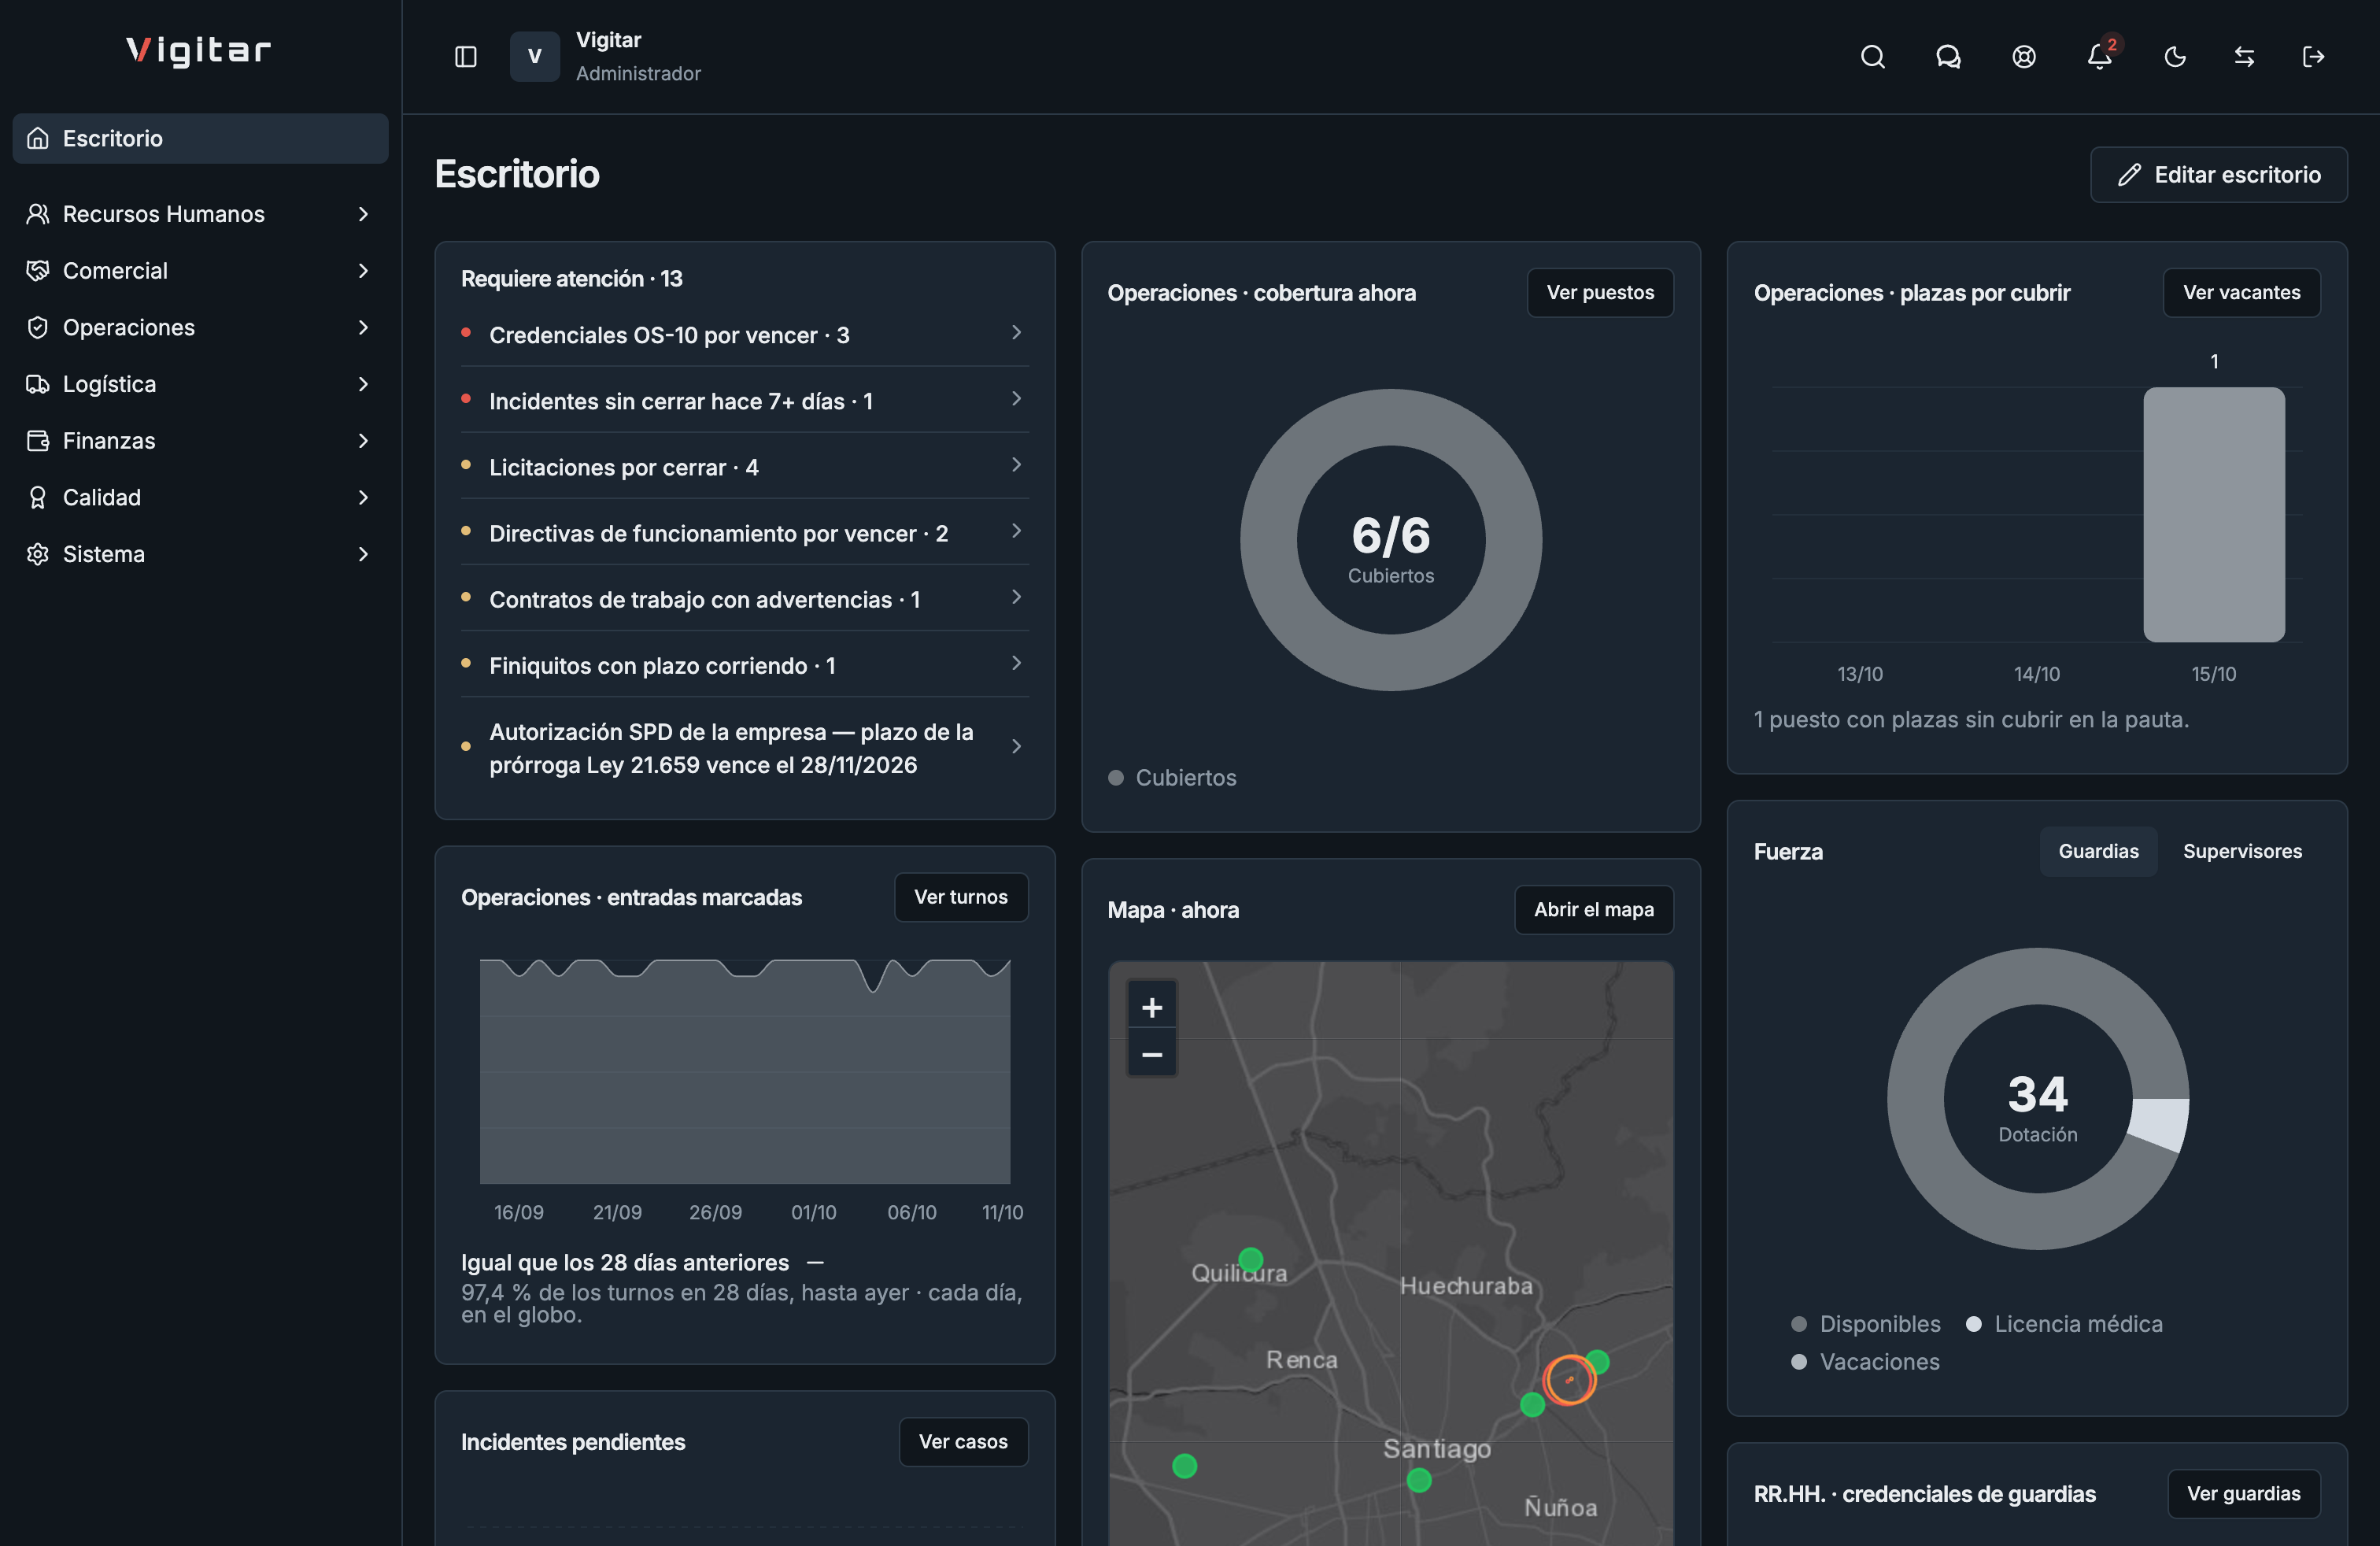Click Ver guardias button
The width and height of the screenshot is (2380, 1546).
click(x=2243, y=1494)
